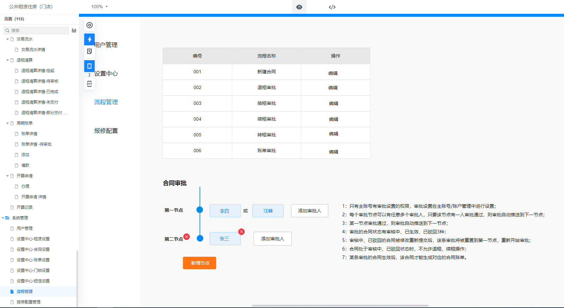This screenshot has width=564, height=308.
Task: Open the 退租清算详情-未支付 page
Action: 40,102
